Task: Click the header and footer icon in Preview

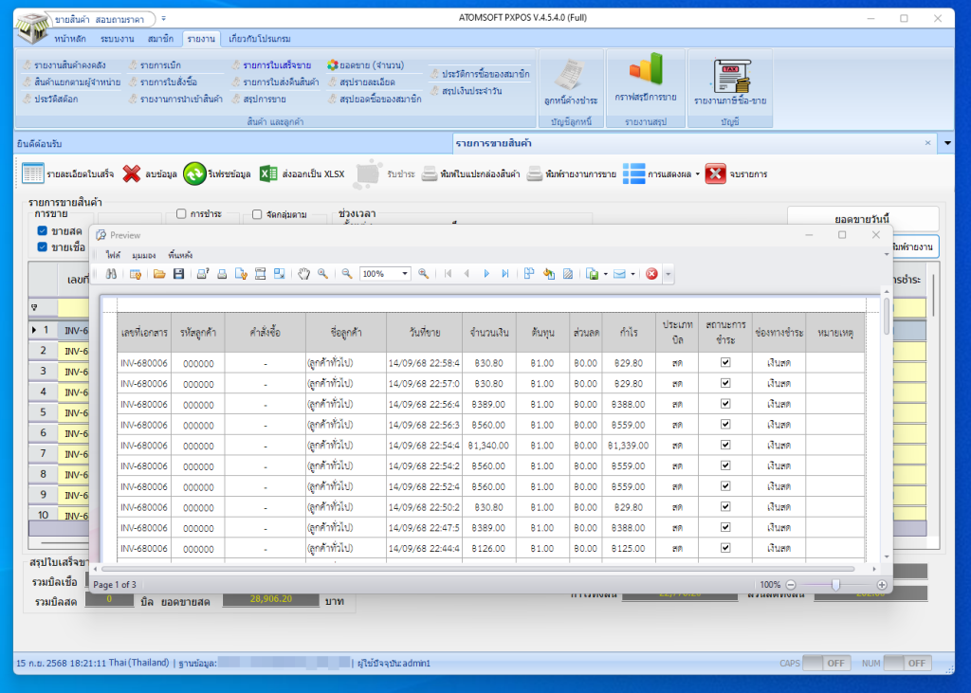Action: click(x=260, y=274)
